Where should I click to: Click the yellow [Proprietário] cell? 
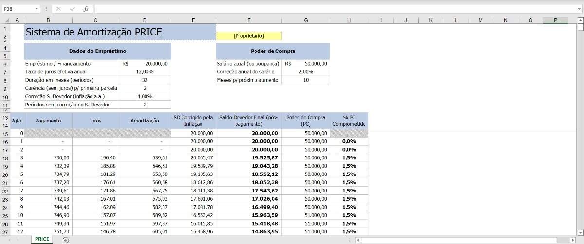pos(248,36)
